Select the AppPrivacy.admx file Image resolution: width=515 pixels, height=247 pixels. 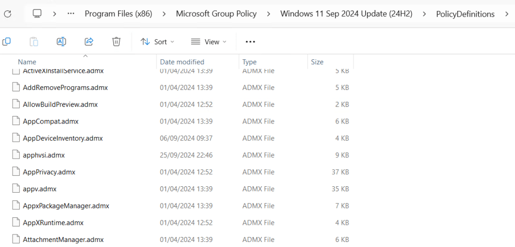click(x=49, y=172)
